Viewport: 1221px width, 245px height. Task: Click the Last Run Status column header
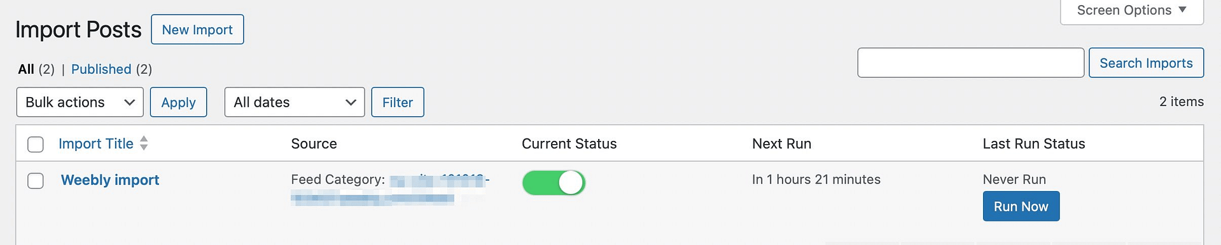(1034, 144)
